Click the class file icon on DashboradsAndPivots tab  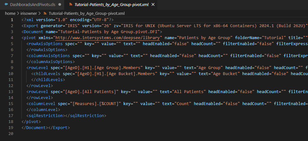[7, 5]
